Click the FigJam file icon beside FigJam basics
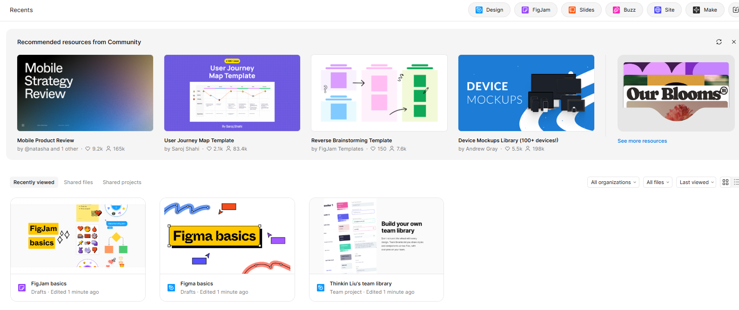 [22, 288]
